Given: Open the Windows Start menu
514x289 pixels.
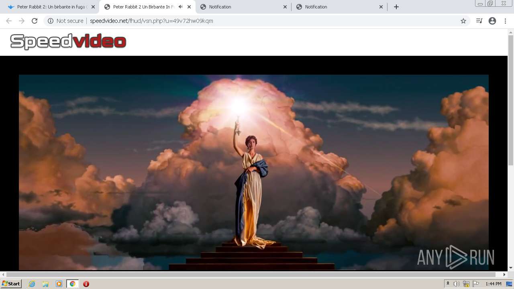Looking at the screenshot, I should click(11, 284).
